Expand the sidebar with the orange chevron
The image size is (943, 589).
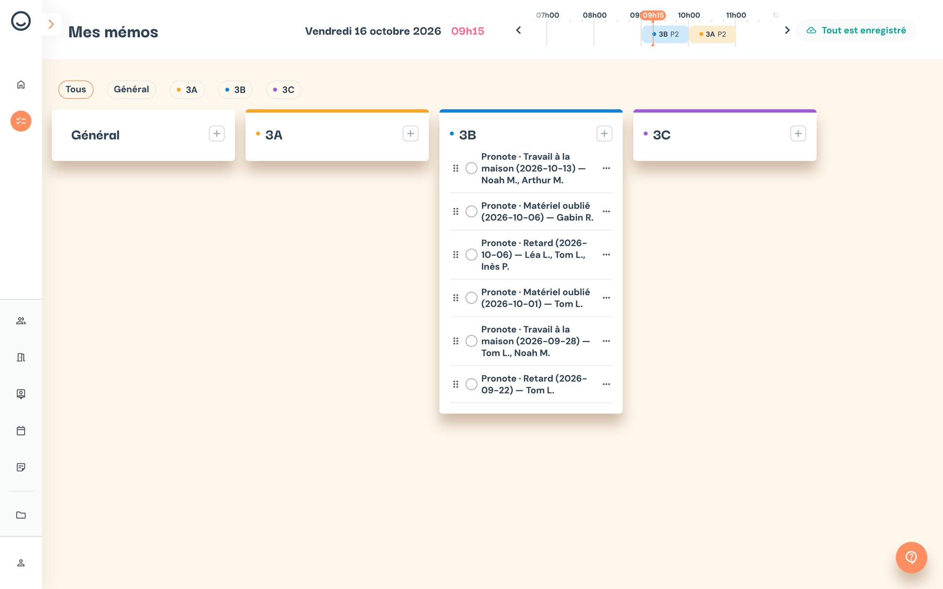[51, 24]
